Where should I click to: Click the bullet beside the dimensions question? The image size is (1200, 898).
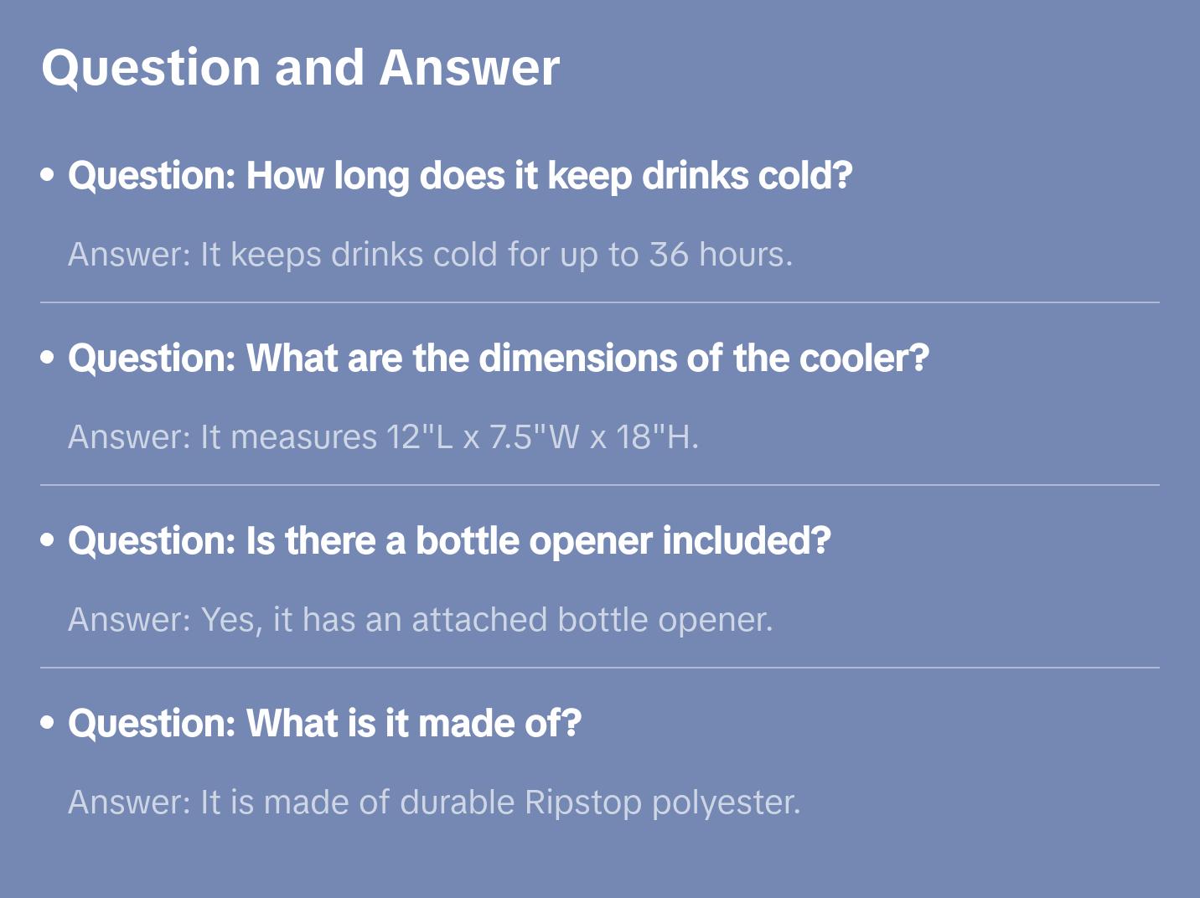(x=48, y=358)
